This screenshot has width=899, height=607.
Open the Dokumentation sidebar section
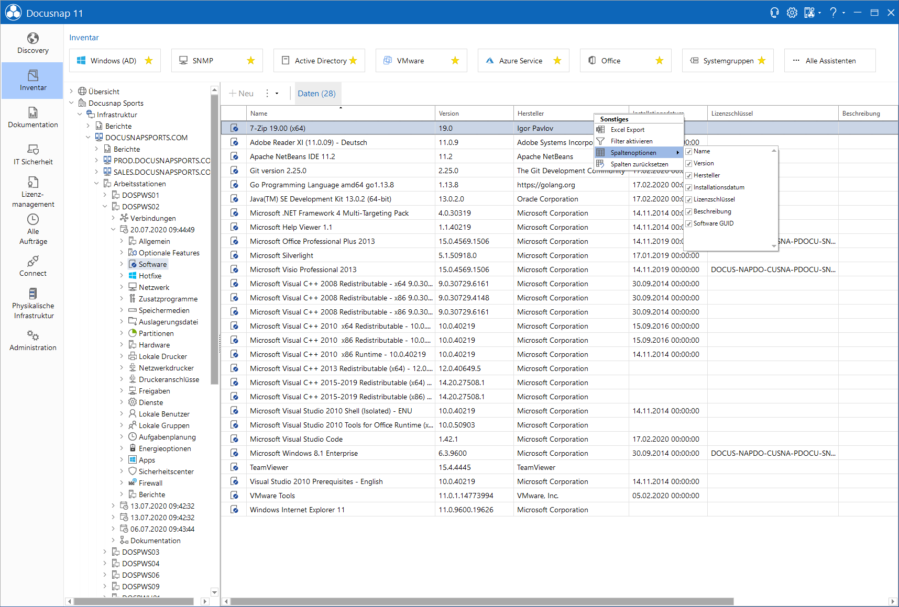32,117
